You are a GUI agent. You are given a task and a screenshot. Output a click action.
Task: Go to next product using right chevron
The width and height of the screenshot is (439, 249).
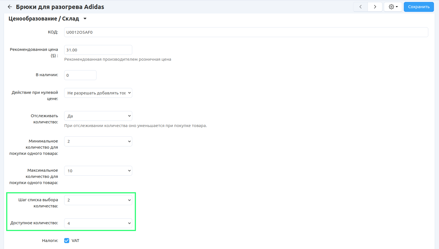click(375, 7)
